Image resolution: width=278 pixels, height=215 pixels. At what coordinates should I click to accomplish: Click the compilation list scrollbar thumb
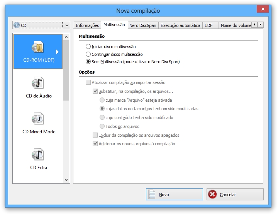coord(66,70)
